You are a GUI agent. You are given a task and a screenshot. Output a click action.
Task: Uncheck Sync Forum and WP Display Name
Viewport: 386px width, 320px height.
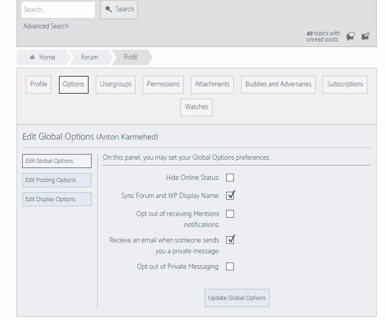point(230,195)
